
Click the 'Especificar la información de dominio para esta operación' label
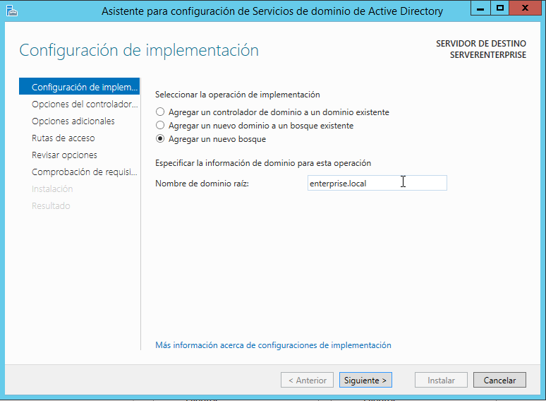[263, 163]
